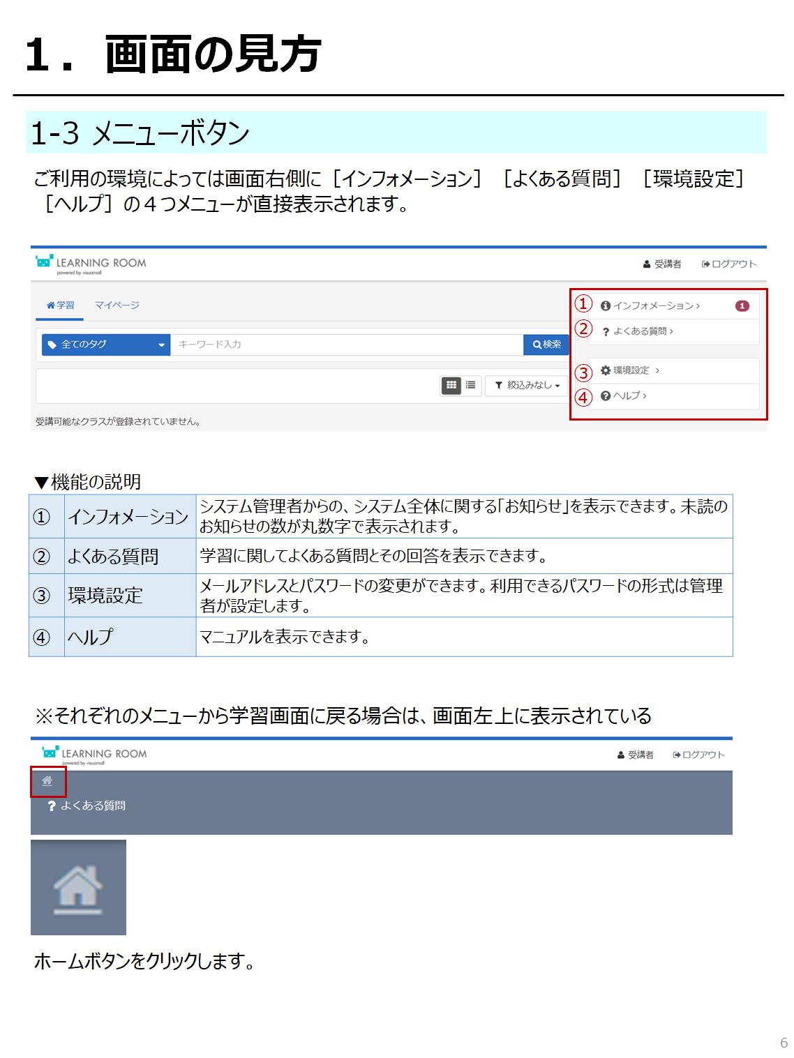Image resolution: width=794 pixels, height=1058 pixels.
Task: Click ログアウト in the lower screenshot
Action: tap(699, 755)
